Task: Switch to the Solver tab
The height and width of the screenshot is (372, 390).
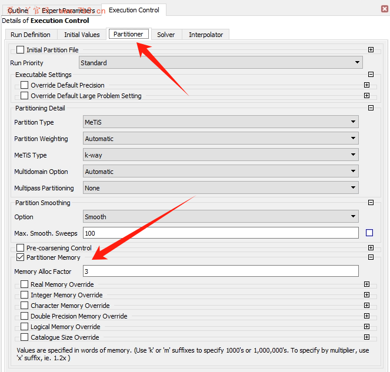Action: 166,35
